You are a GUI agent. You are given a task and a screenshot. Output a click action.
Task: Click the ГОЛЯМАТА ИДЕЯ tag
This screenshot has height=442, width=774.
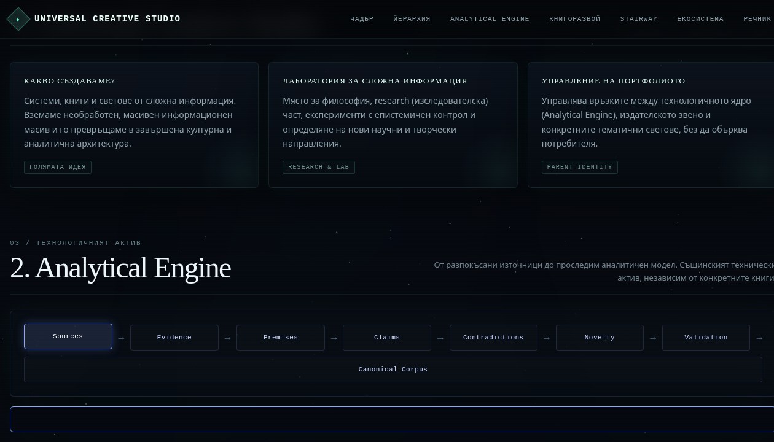coord(58,167)
